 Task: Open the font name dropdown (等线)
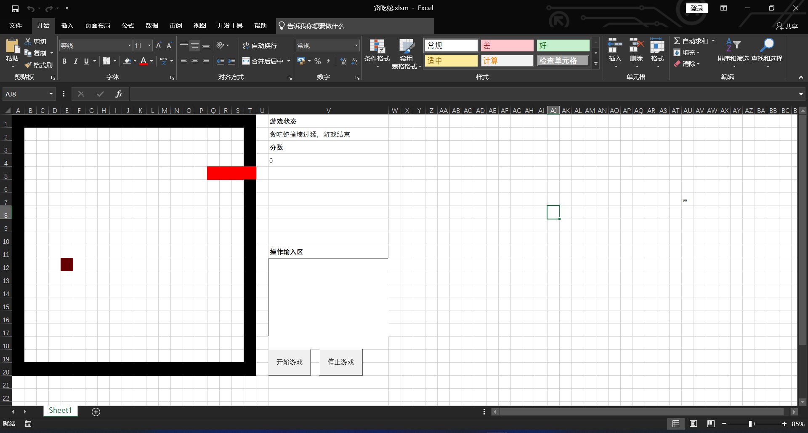pos(130,45)
